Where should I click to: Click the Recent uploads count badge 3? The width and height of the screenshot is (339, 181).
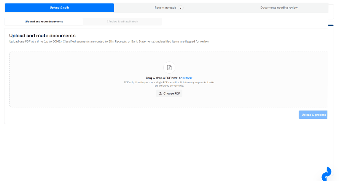click(180, 8)
